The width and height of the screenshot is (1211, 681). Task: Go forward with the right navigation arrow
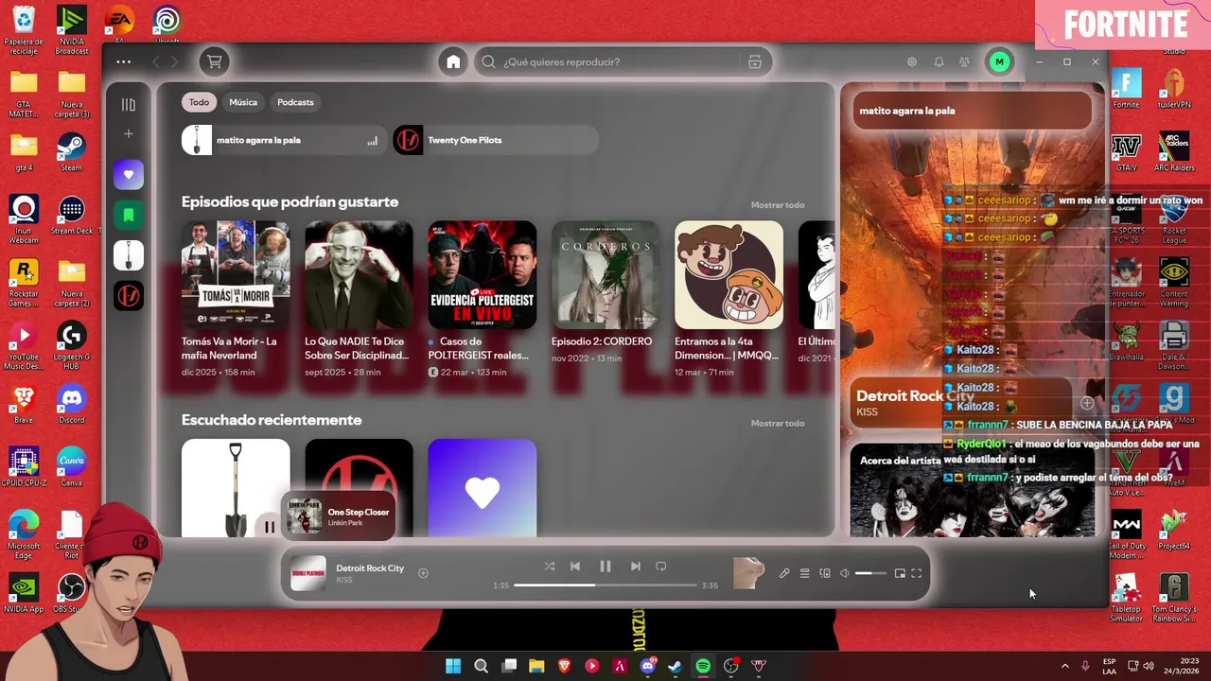(175, 61)
